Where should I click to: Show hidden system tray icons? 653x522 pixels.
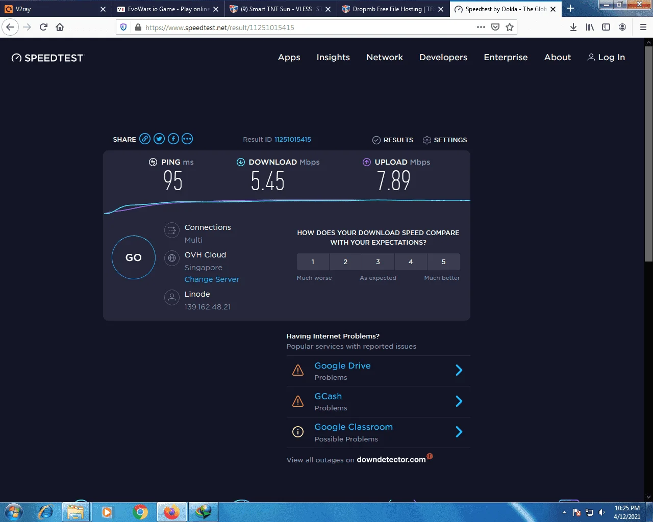click(x=564, y=512)
